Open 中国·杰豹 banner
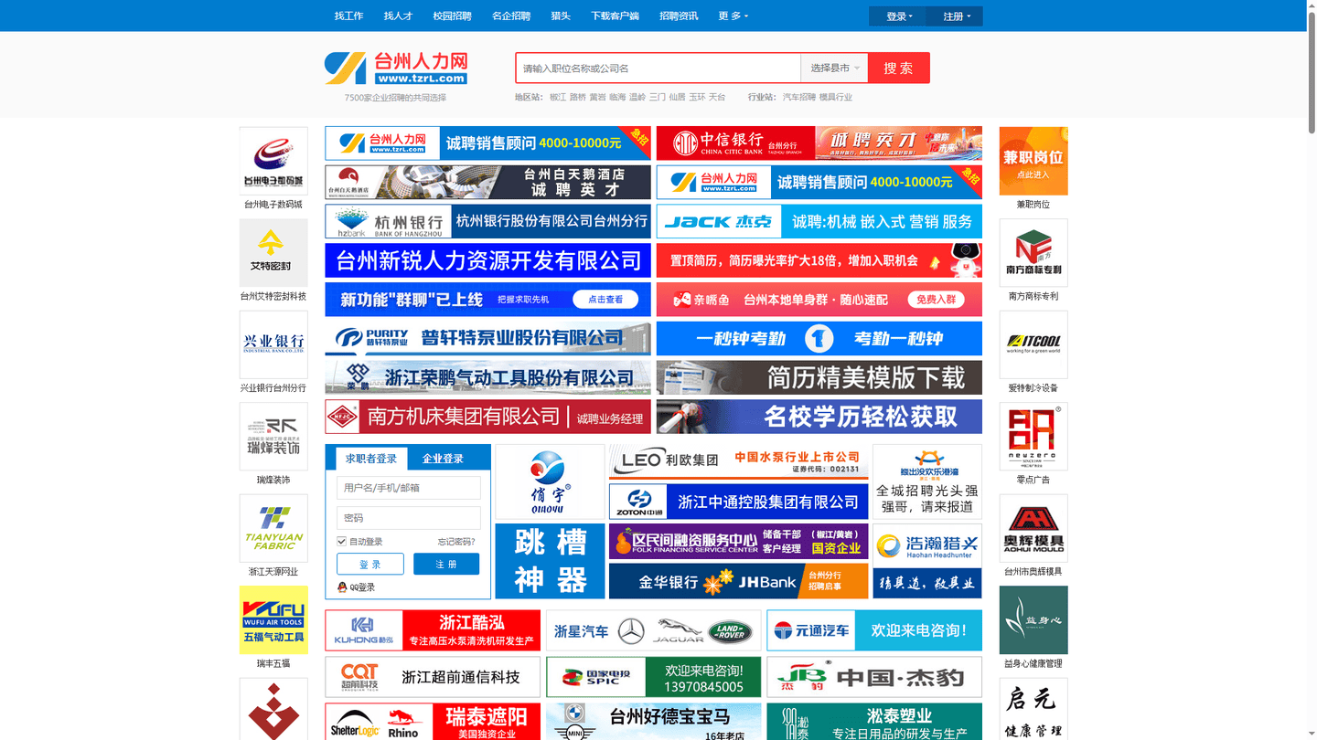 coord(874,677)
